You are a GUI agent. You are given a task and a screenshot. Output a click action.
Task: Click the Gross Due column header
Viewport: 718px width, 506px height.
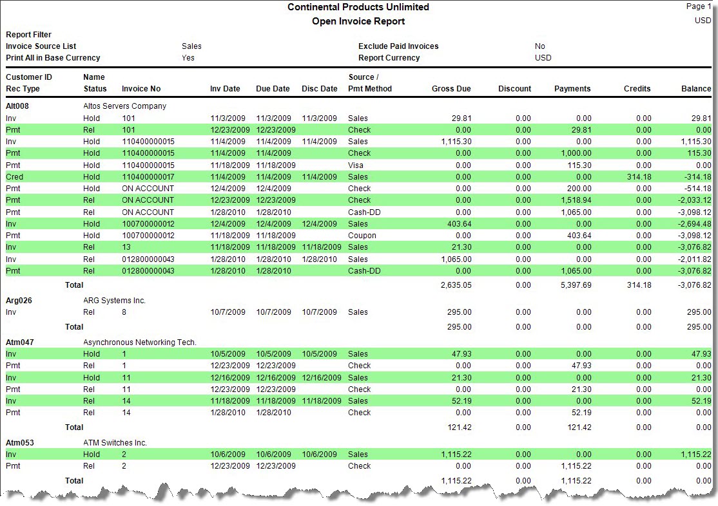pyautogui.click(x=451, y=89)
